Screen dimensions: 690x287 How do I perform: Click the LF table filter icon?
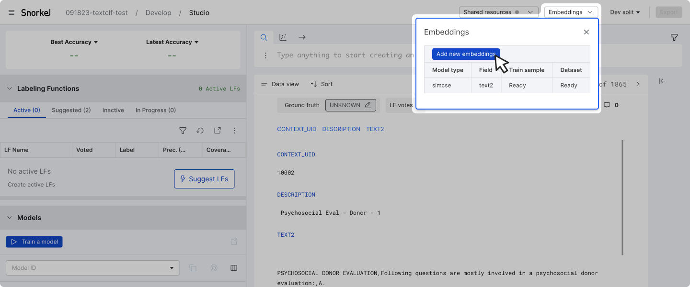pos(183,131)
